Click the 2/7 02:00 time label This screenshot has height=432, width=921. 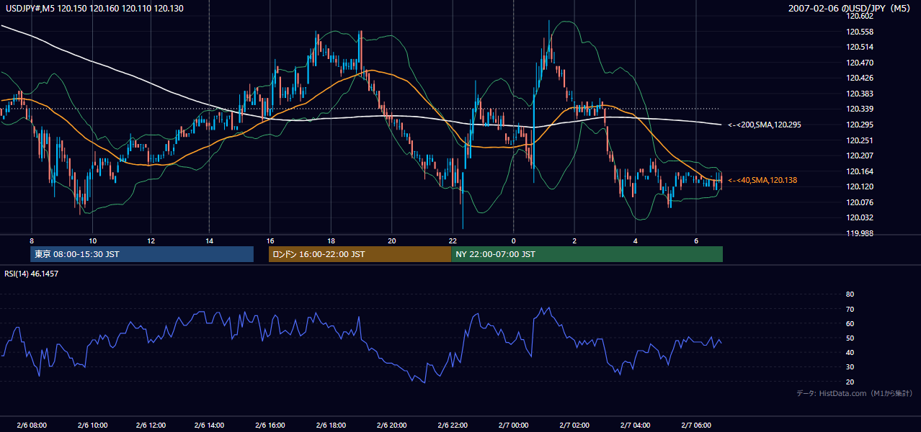point(574,426)
